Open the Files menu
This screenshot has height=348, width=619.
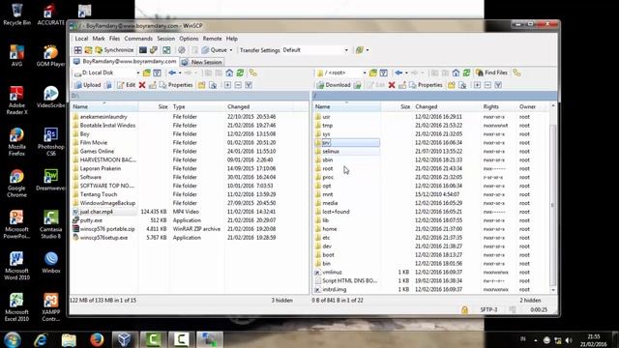pos(114,39)
